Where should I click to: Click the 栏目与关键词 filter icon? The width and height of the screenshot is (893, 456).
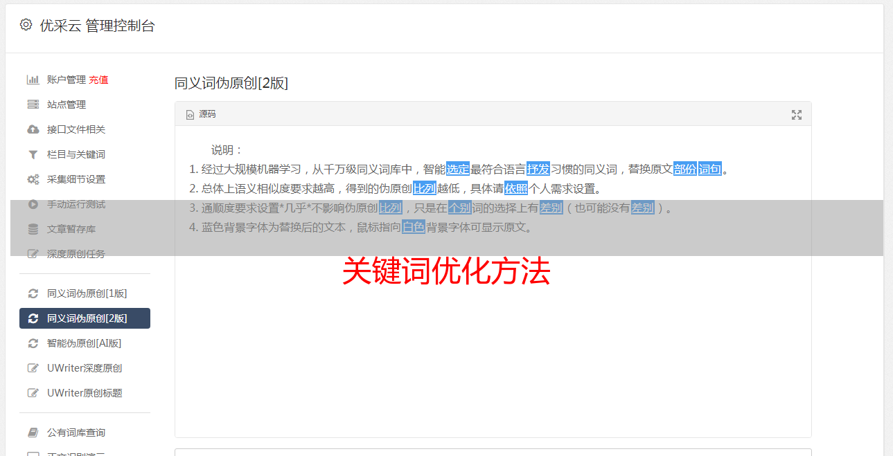click(x=33, y=154)
